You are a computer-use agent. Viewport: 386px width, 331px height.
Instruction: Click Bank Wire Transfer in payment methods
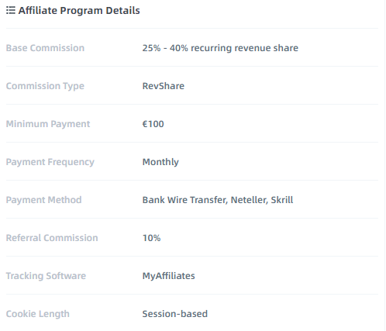[184, 200]
